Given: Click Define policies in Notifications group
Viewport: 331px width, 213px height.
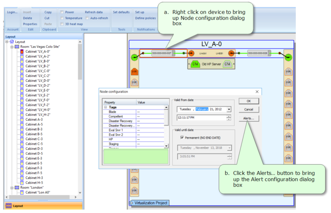Looking at the screenshot, I should tap(146, 18).
